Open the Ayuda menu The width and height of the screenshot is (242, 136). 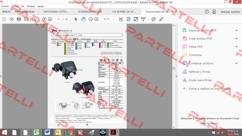click(x=41, y=6)
